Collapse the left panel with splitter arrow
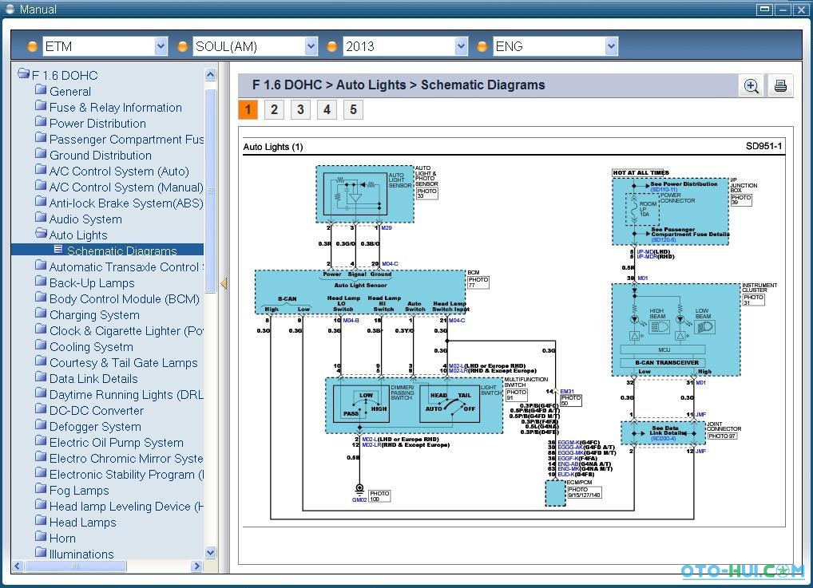The height and width of the screenshot is (588, 813). point(224,283)
